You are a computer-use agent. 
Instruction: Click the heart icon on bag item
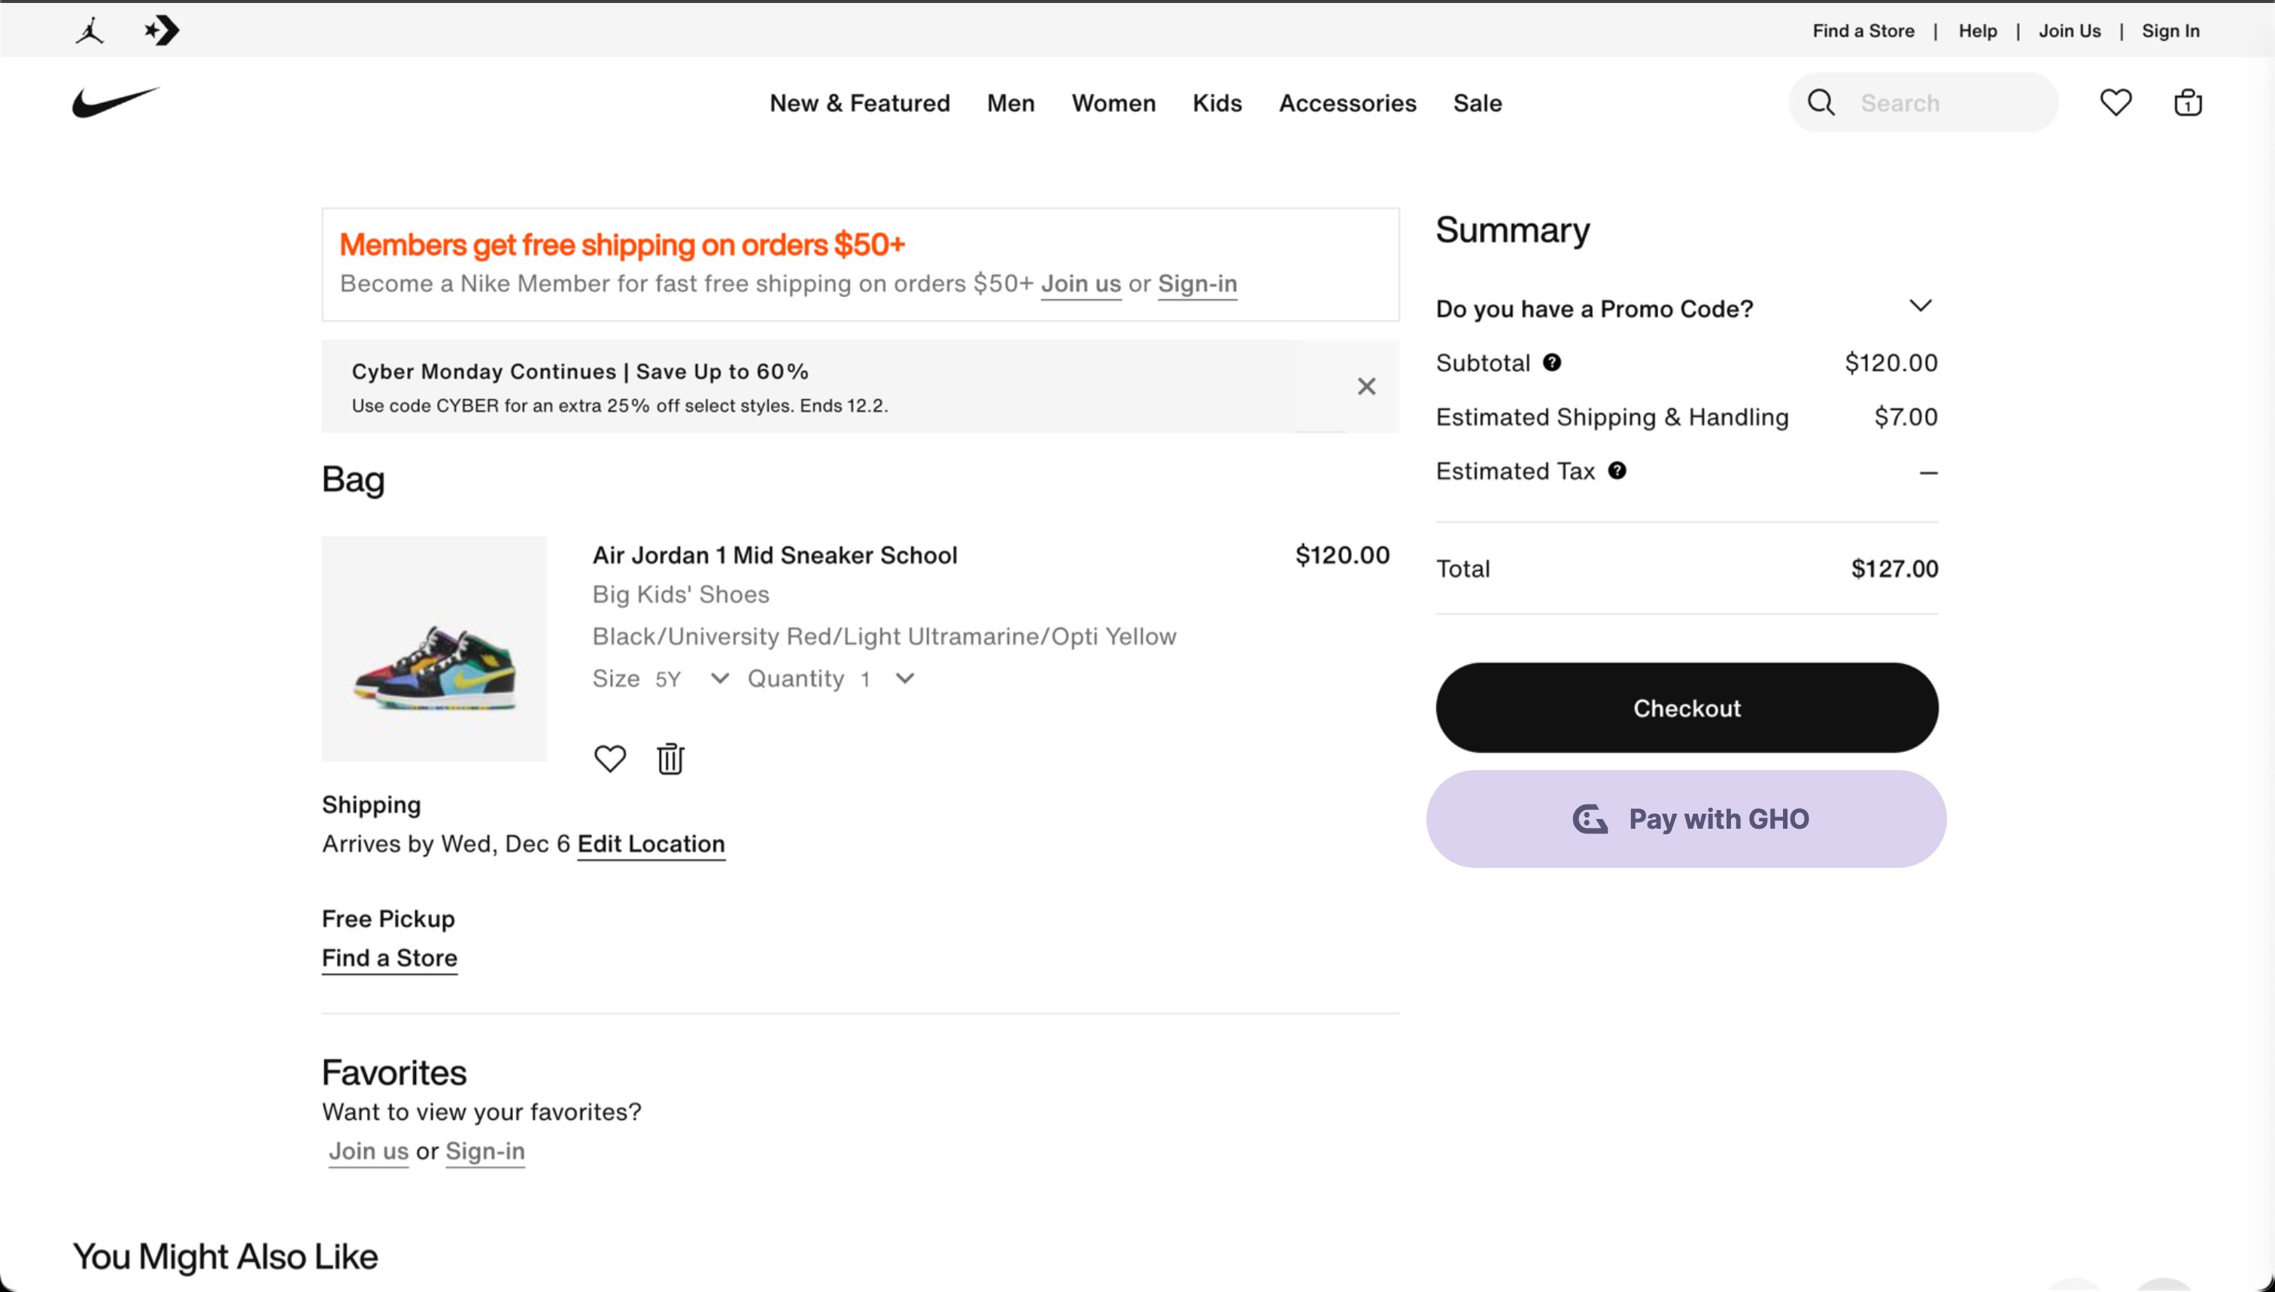pyautogui.click(x=609, y=758)
